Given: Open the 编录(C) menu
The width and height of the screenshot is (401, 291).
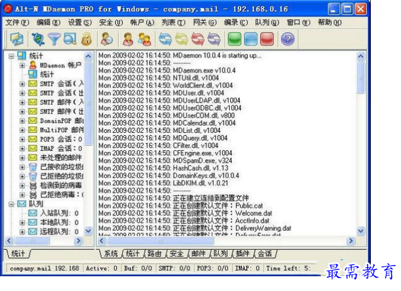Looking at the screenshot, I should pos(235,23).
